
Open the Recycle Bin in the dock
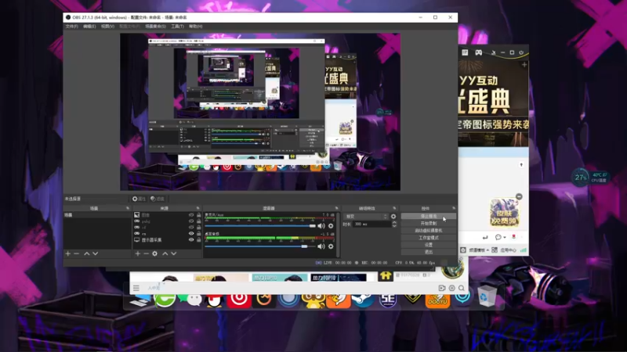click(487, 296)
